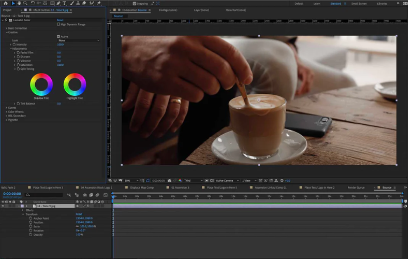
Task: Click the Shadow Tint color wheel
Action: click(x=41, y=84)
